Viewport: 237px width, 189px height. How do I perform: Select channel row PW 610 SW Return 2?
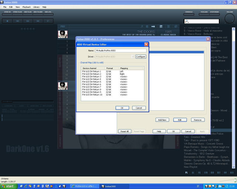112,74
